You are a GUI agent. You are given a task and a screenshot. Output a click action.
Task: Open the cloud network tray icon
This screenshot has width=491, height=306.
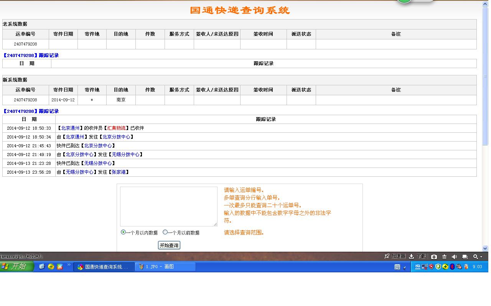point(418,267)
